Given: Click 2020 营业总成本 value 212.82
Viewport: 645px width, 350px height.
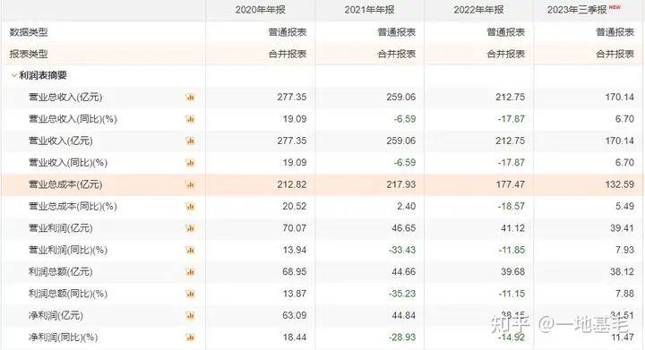Looking at the screenshot, I should [x=292, y=184].
